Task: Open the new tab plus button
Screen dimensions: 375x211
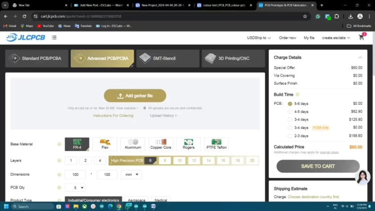Action: tap(322, 5)
